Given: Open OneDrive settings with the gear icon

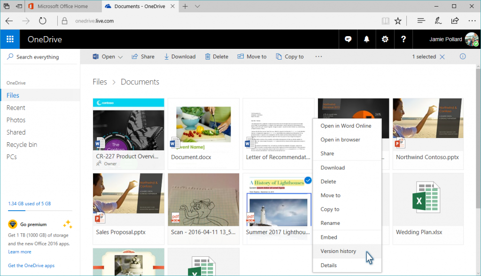Looking at the screenshot, I should tap(385, 39).
